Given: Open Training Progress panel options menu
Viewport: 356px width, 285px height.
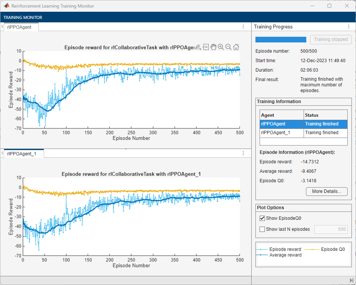Looking at the screenshot, I should (348, 27).
